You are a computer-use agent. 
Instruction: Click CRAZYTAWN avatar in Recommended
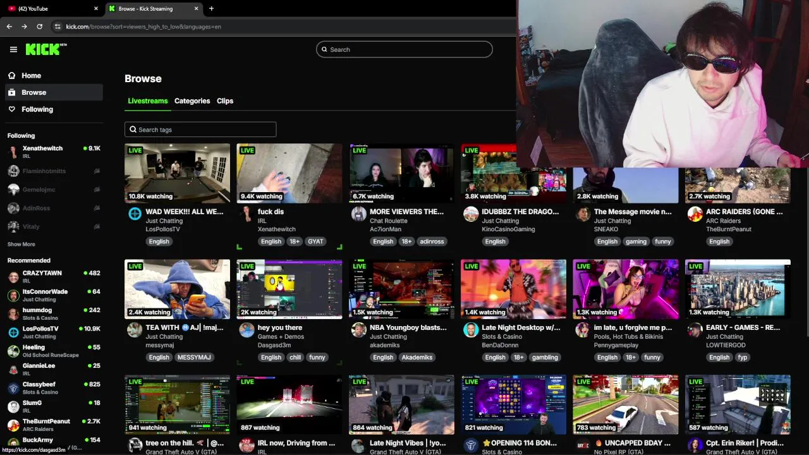point(13,277)
